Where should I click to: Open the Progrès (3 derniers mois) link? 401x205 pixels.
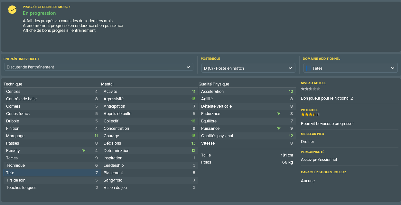coord(45,7)
